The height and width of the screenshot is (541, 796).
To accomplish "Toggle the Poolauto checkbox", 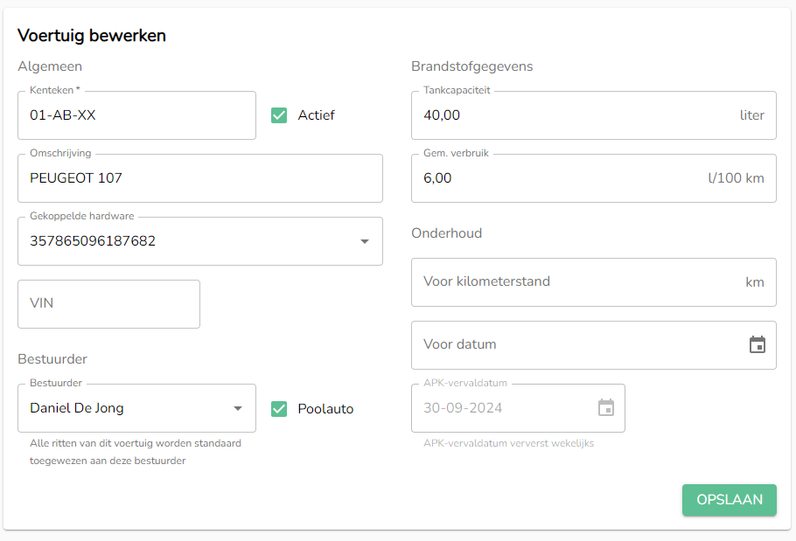I will pos(279,408).
